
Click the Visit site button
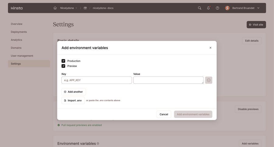point(256,25)
